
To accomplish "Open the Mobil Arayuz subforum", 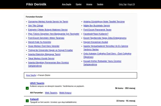I will click(x=65, y=93).
